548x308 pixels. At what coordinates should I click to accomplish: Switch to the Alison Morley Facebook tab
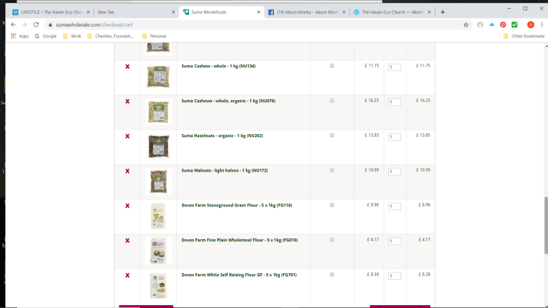tap(304, 12)
